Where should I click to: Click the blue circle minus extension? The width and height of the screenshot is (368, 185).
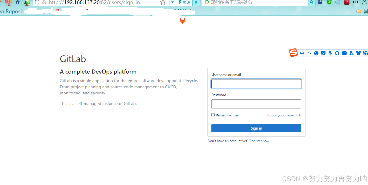tap(338, 2)
